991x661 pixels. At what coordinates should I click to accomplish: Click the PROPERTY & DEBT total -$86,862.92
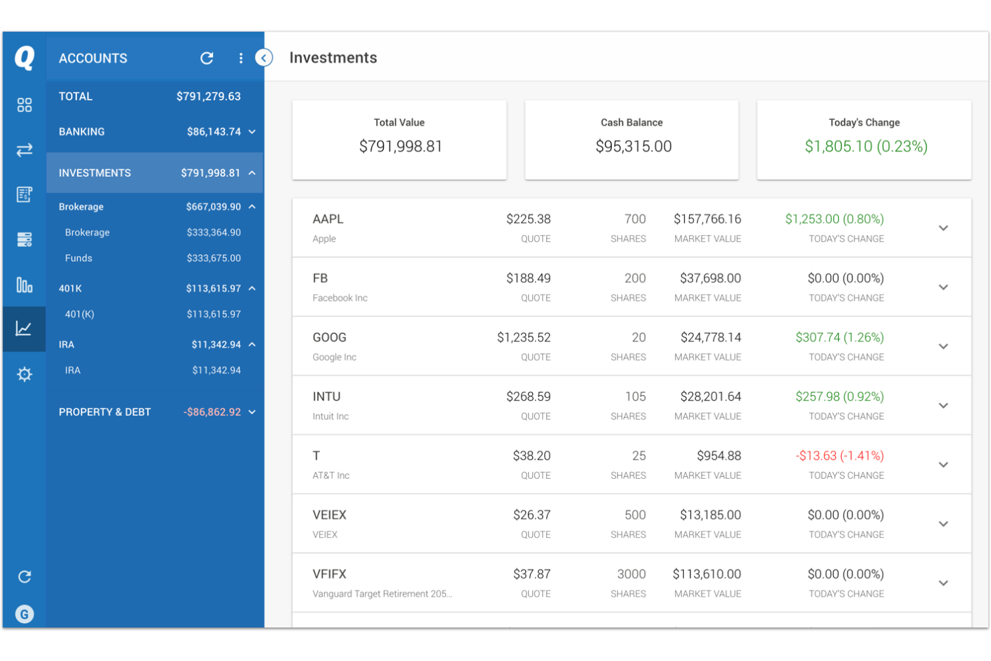(212, 412)
